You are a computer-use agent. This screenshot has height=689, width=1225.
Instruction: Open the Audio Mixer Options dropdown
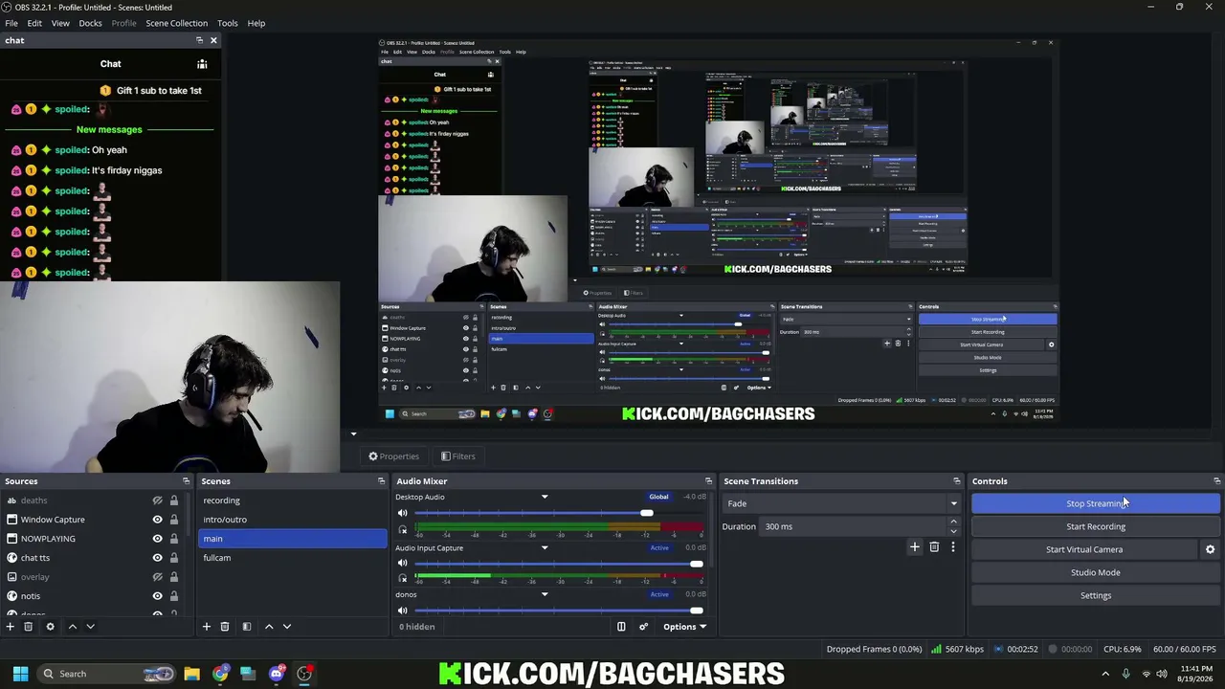coord(684,627)
